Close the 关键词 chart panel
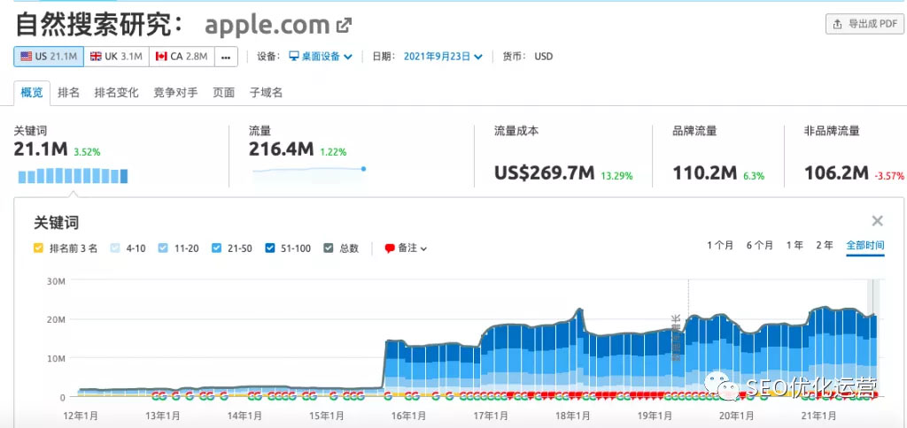907x428 pixels. click(877, 221)
